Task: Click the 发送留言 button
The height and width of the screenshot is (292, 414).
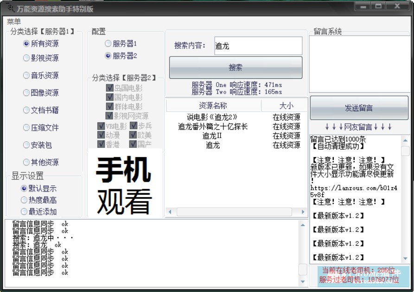Action: pos(360,108)
